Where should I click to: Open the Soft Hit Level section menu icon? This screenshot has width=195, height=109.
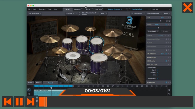168,54
